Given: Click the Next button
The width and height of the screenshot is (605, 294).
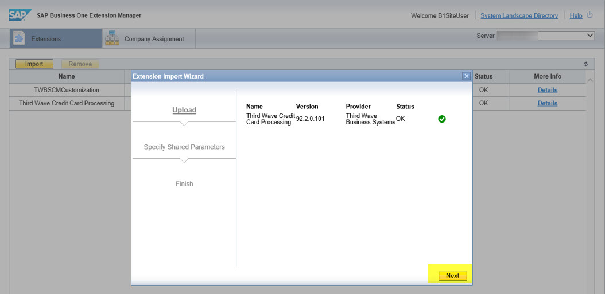Looking at the screenshot, I should [452, 276].
